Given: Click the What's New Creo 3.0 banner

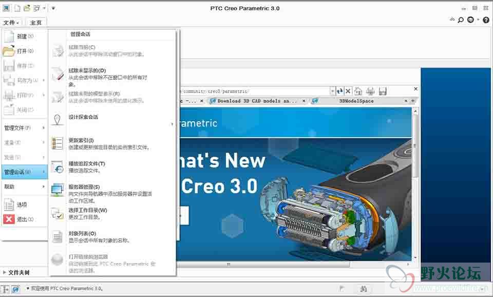Looking at the screenshot, I should pyautogui.click(x=295, y=200).
